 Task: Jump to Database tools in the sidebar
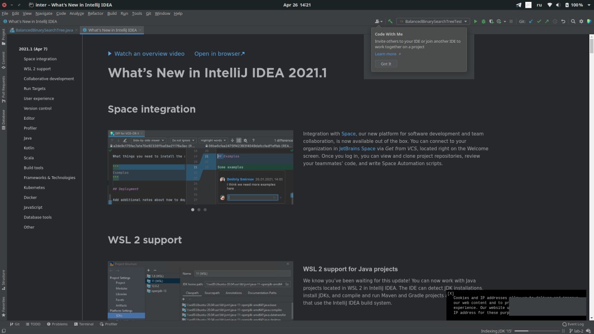click(x=38, y=217)
